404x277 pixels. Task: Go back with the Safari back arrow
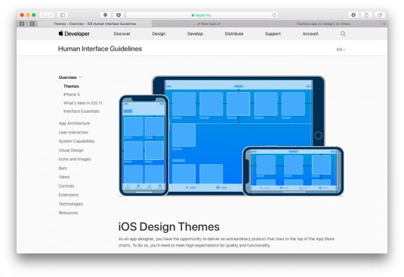[x=43, y=15]
